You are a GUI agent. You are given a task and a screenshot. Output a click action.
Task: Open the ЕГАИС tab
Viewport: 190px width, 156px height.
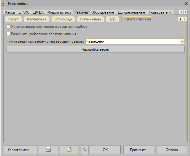[x=24, y=12]
